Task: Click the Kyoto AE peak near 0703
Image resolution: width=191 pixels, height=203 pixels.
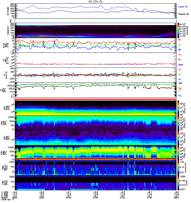Action: [x=101, y=5]
